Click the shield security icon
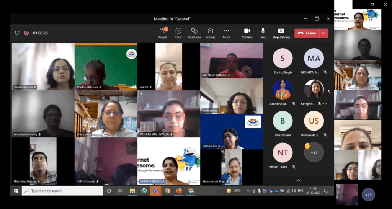This screenshot has height=209, width=392. 17,33
